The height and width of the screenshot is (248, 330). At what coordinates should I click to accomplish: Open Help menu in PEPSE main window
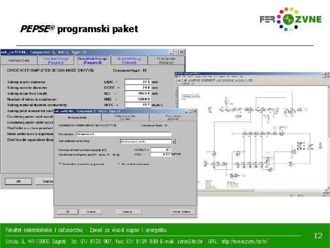coord(241,77)
